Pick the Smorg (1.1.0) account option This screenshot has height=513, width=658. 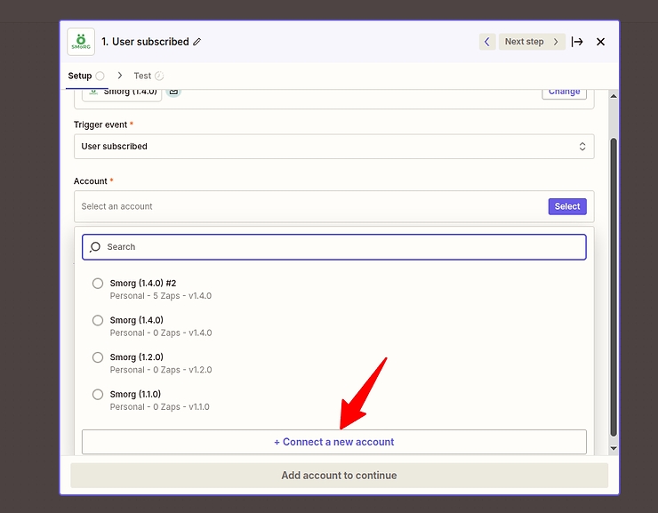pos(98,395)
